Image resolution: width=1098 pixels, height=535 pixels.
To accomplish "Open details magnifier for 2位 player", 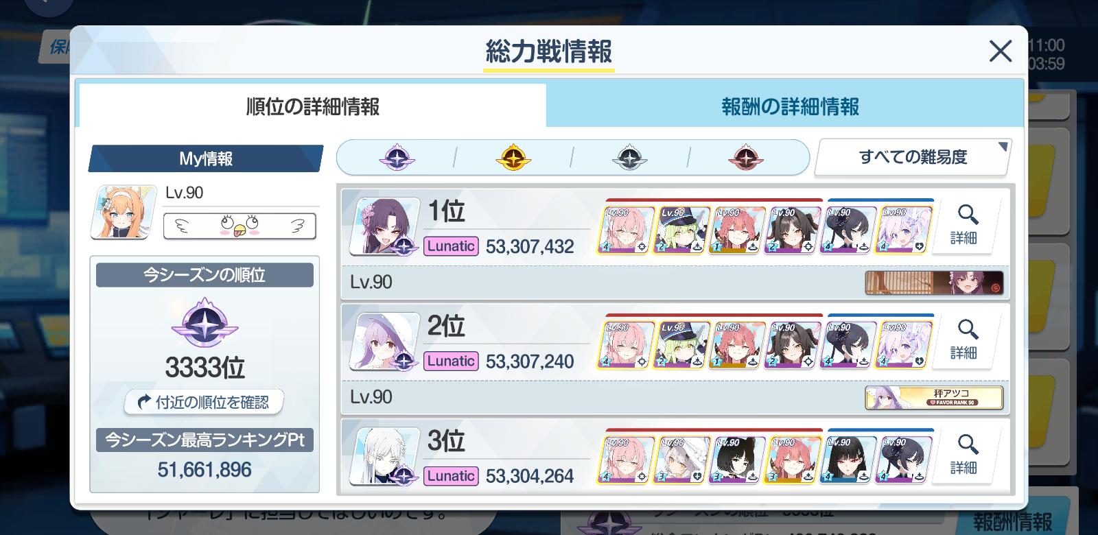I will pyautogui.click(x=966, y=340).
